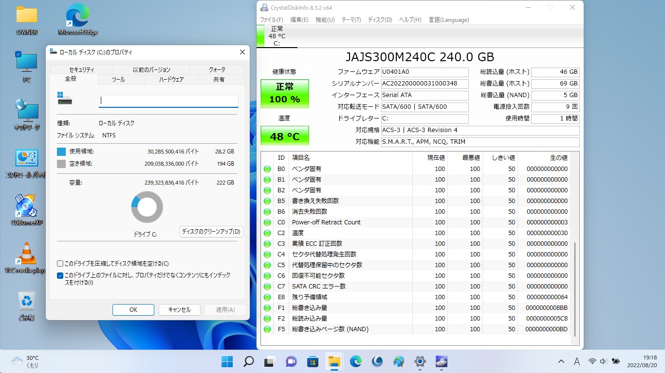This screenshot has height=373, width=665.
Task: Switch to the ツール tab
Action: [118, 80]
